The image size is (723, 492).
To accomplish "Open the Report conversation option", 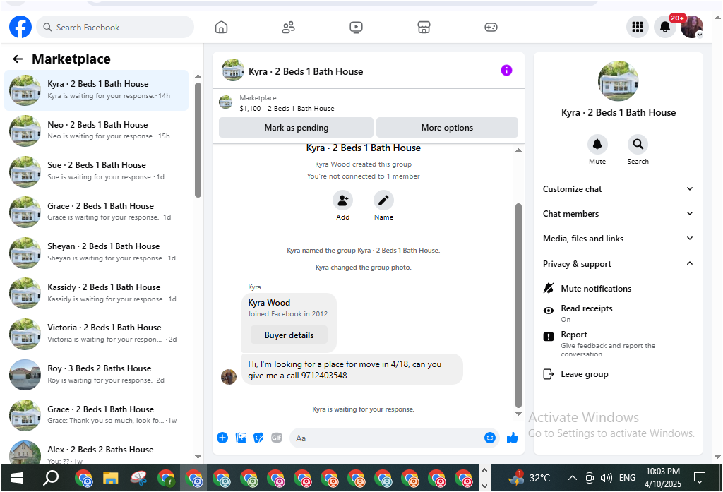I will tap(617, 344).
